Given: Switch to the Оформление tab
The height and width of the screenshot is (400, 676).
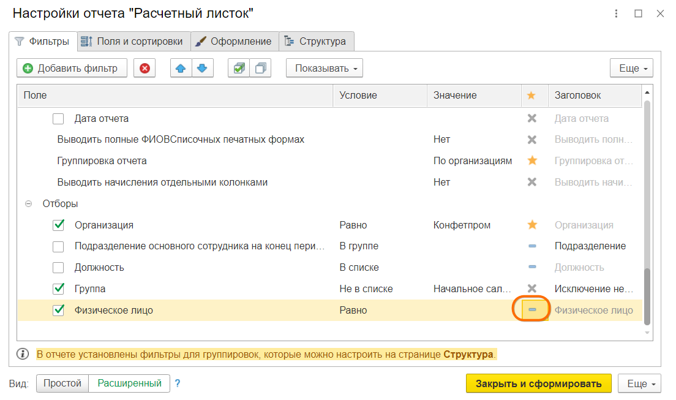Looking at the screenshot, I should 235,42.
